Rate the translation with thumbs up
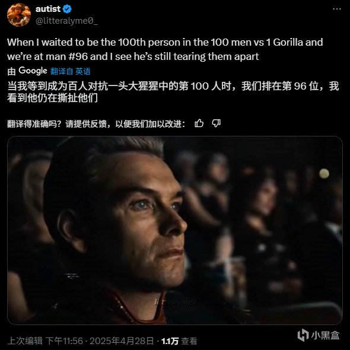 [x=199, y=123]
